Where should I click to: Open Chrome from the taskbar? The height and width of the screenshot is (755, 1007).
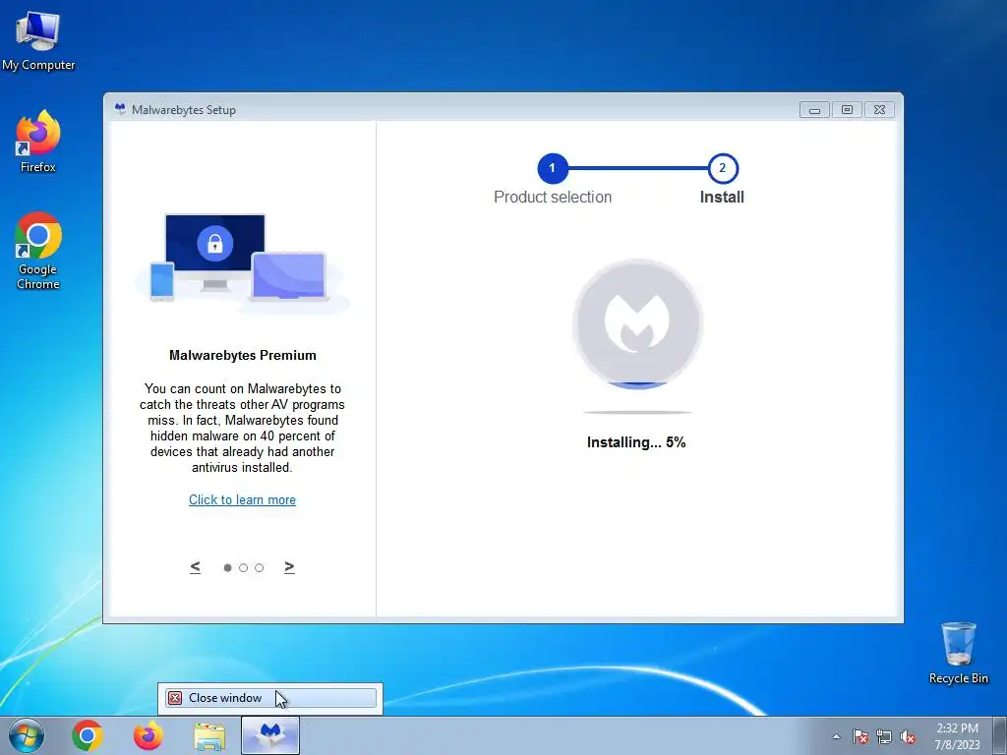(88, 735)
